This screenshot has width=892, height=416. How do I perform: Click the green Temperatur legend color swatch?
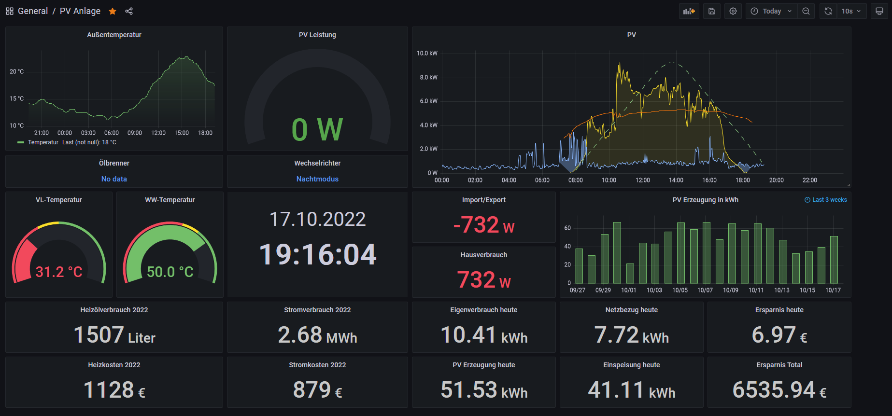21,142
